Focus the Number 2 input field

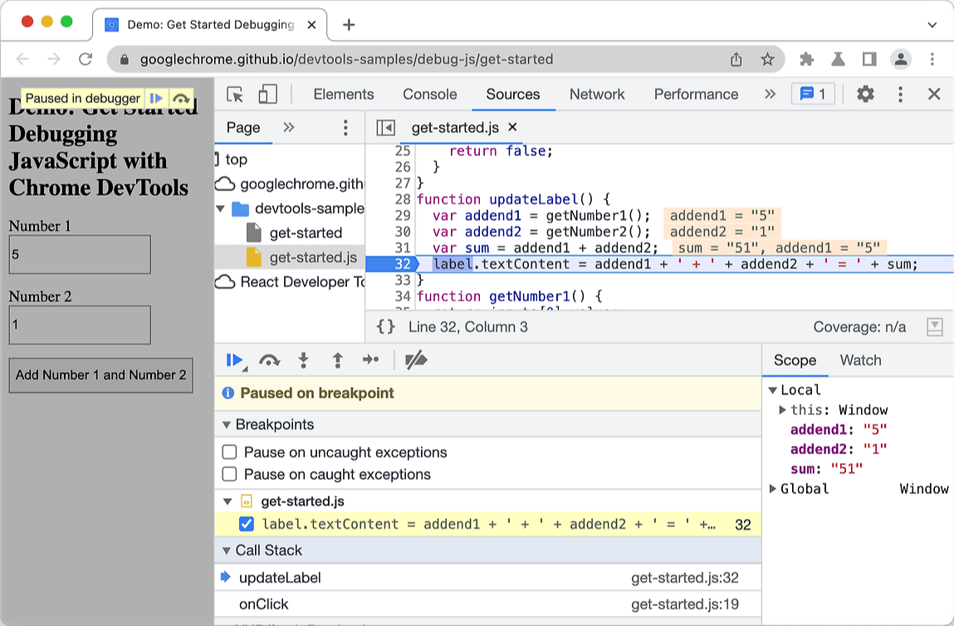click(80, 325)
